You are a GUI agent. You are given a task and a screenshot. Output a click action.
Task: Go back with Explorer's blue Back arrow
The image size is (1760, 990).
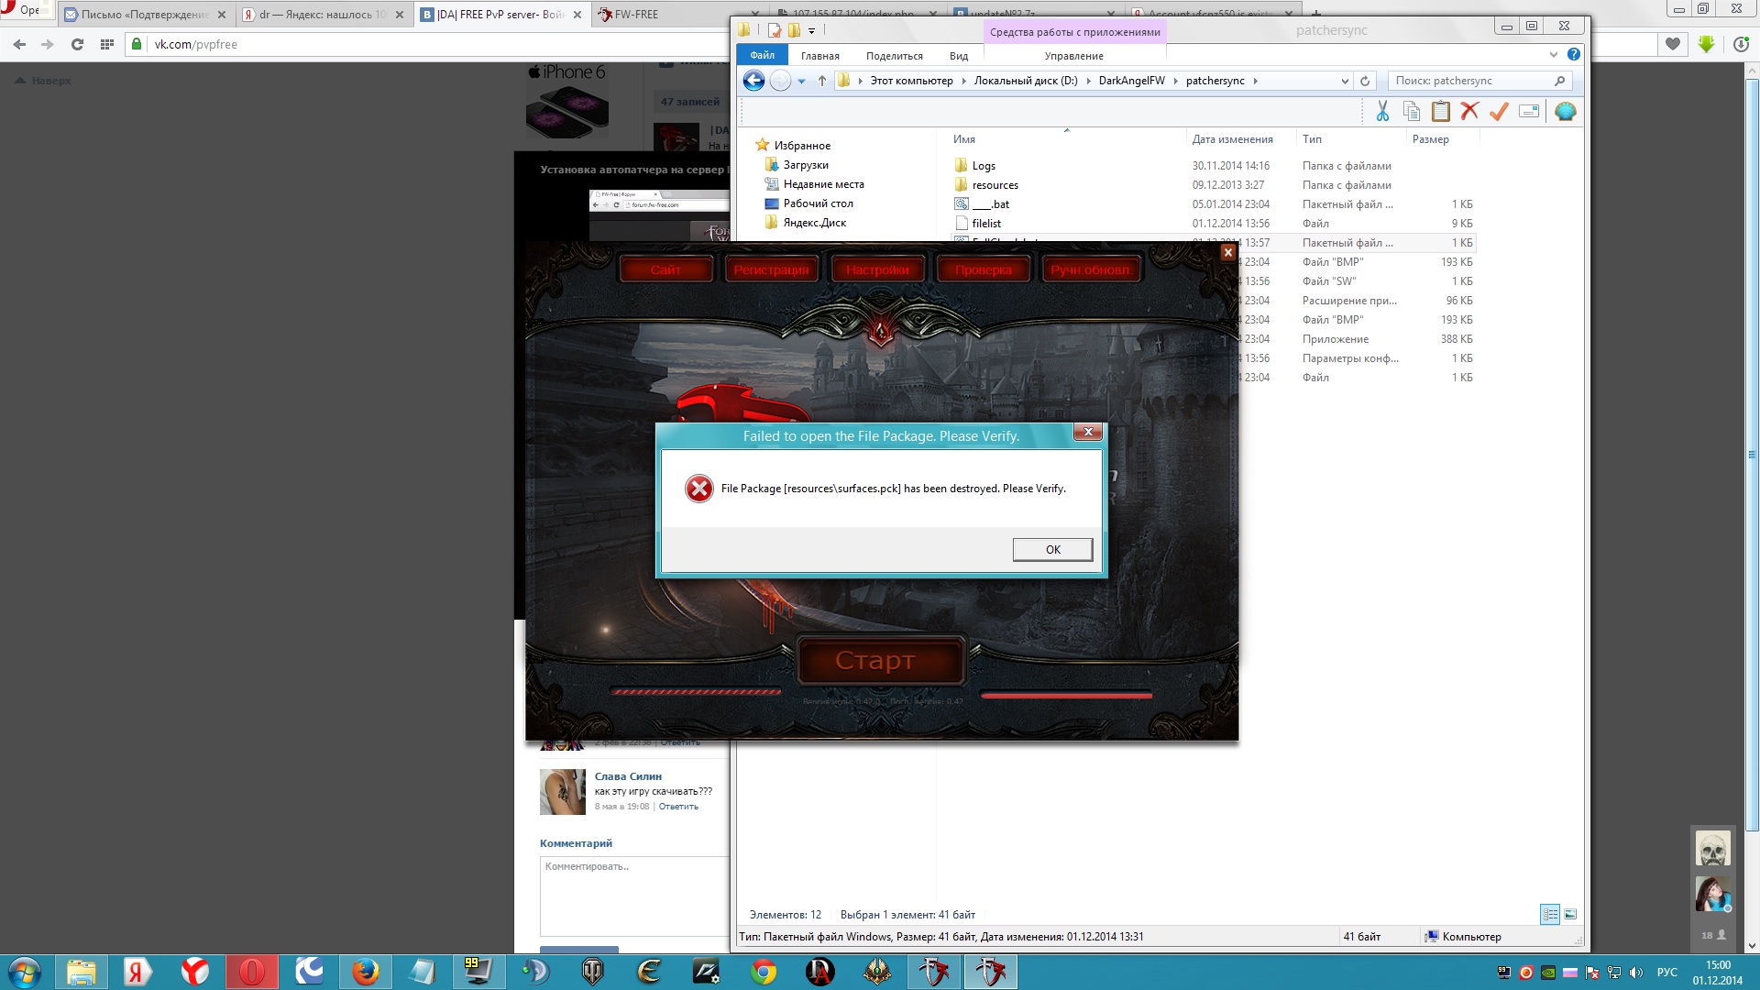coord(753,81)
